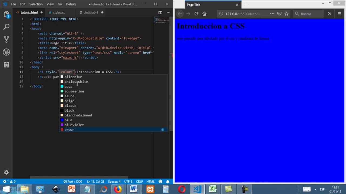Change end of line sequence CRLF
The width and height of the screenshot is (346, 194).
pos(139,182)
